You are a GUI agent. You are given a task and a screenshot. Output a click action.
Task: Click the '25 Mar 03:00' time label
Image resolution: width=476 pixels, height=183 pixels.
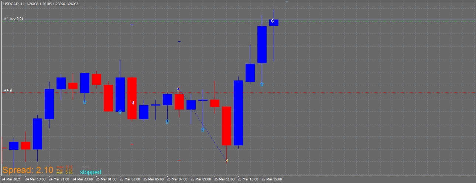coord(130,179)
